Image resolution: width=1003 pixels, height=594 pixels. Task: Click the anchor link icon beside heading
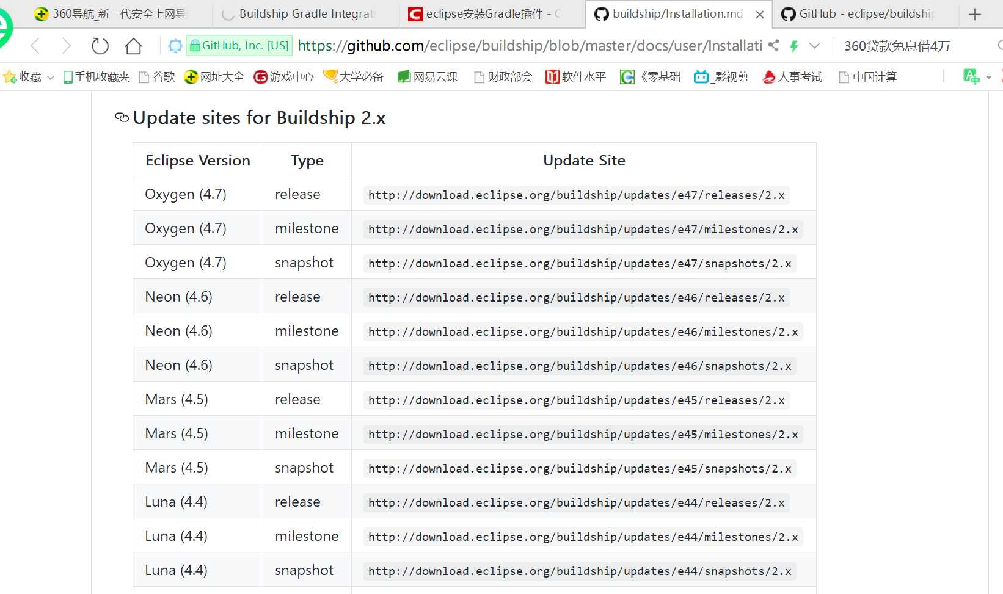pyautogui.click(x=122, y=117)
